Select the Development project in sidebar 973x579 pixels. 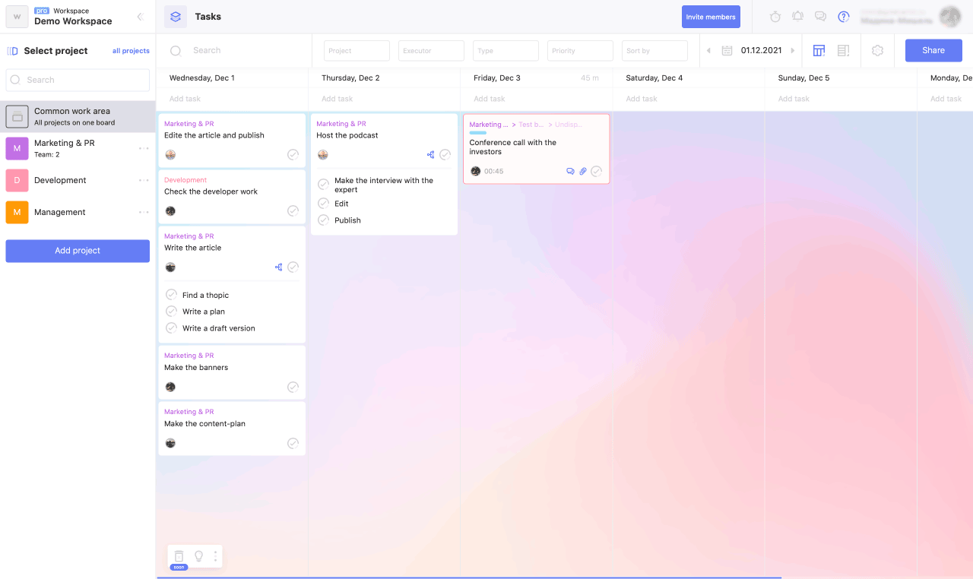(60, 180)
